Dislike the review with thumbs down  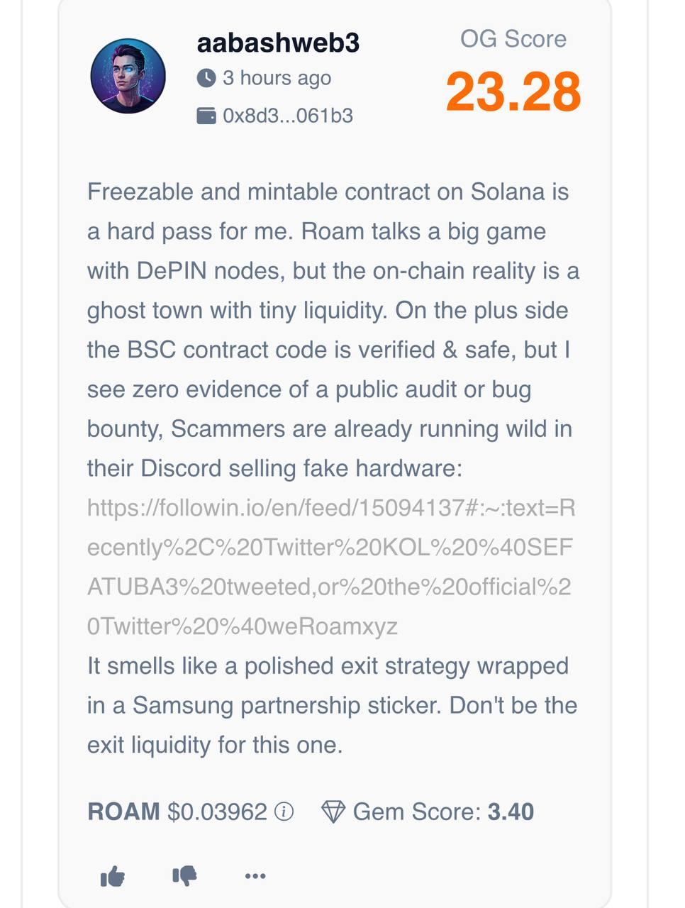(184, 876)
